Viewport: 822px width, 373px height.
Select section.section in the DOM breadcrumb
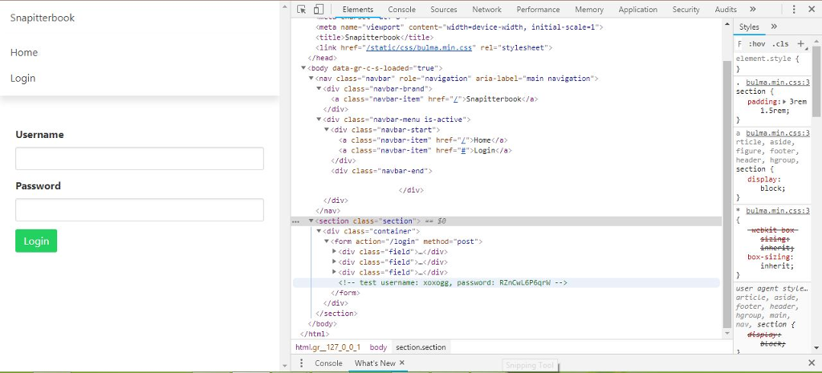[x=421, y=347]
